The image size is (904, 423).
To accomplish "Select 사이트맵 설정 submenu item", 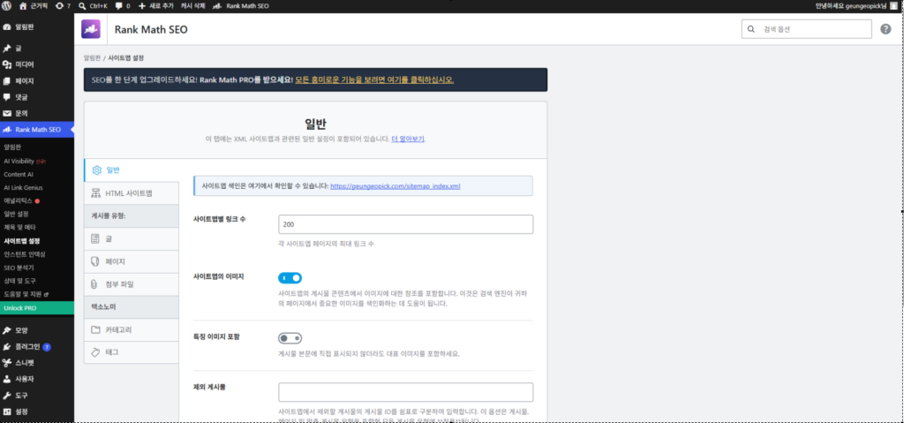I will pyautogui.click(x=21, y=241).
